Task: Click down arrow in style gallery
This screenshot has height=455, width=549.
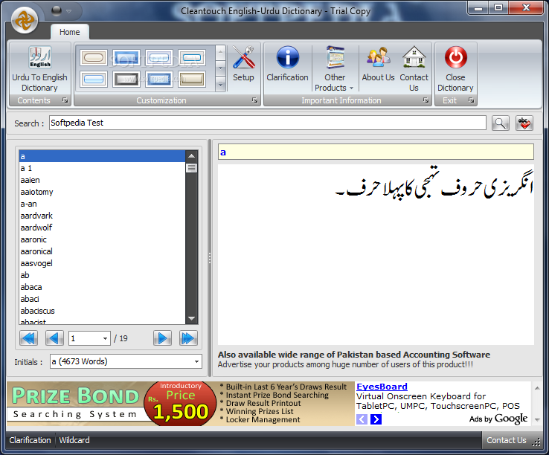Action: point(221,68)
